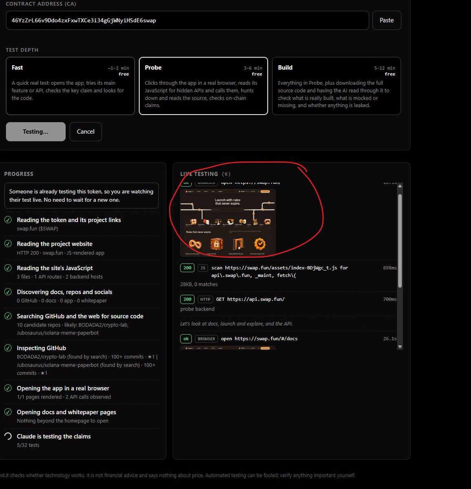471x489 pixels.
Task: Click the 200 status badge on the JS scan row
Action: [x=187, y=268]
